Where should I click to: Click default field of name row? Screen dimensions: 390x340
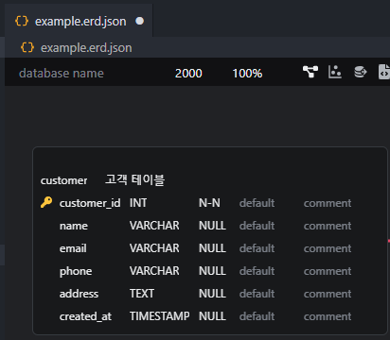point(257,226)
